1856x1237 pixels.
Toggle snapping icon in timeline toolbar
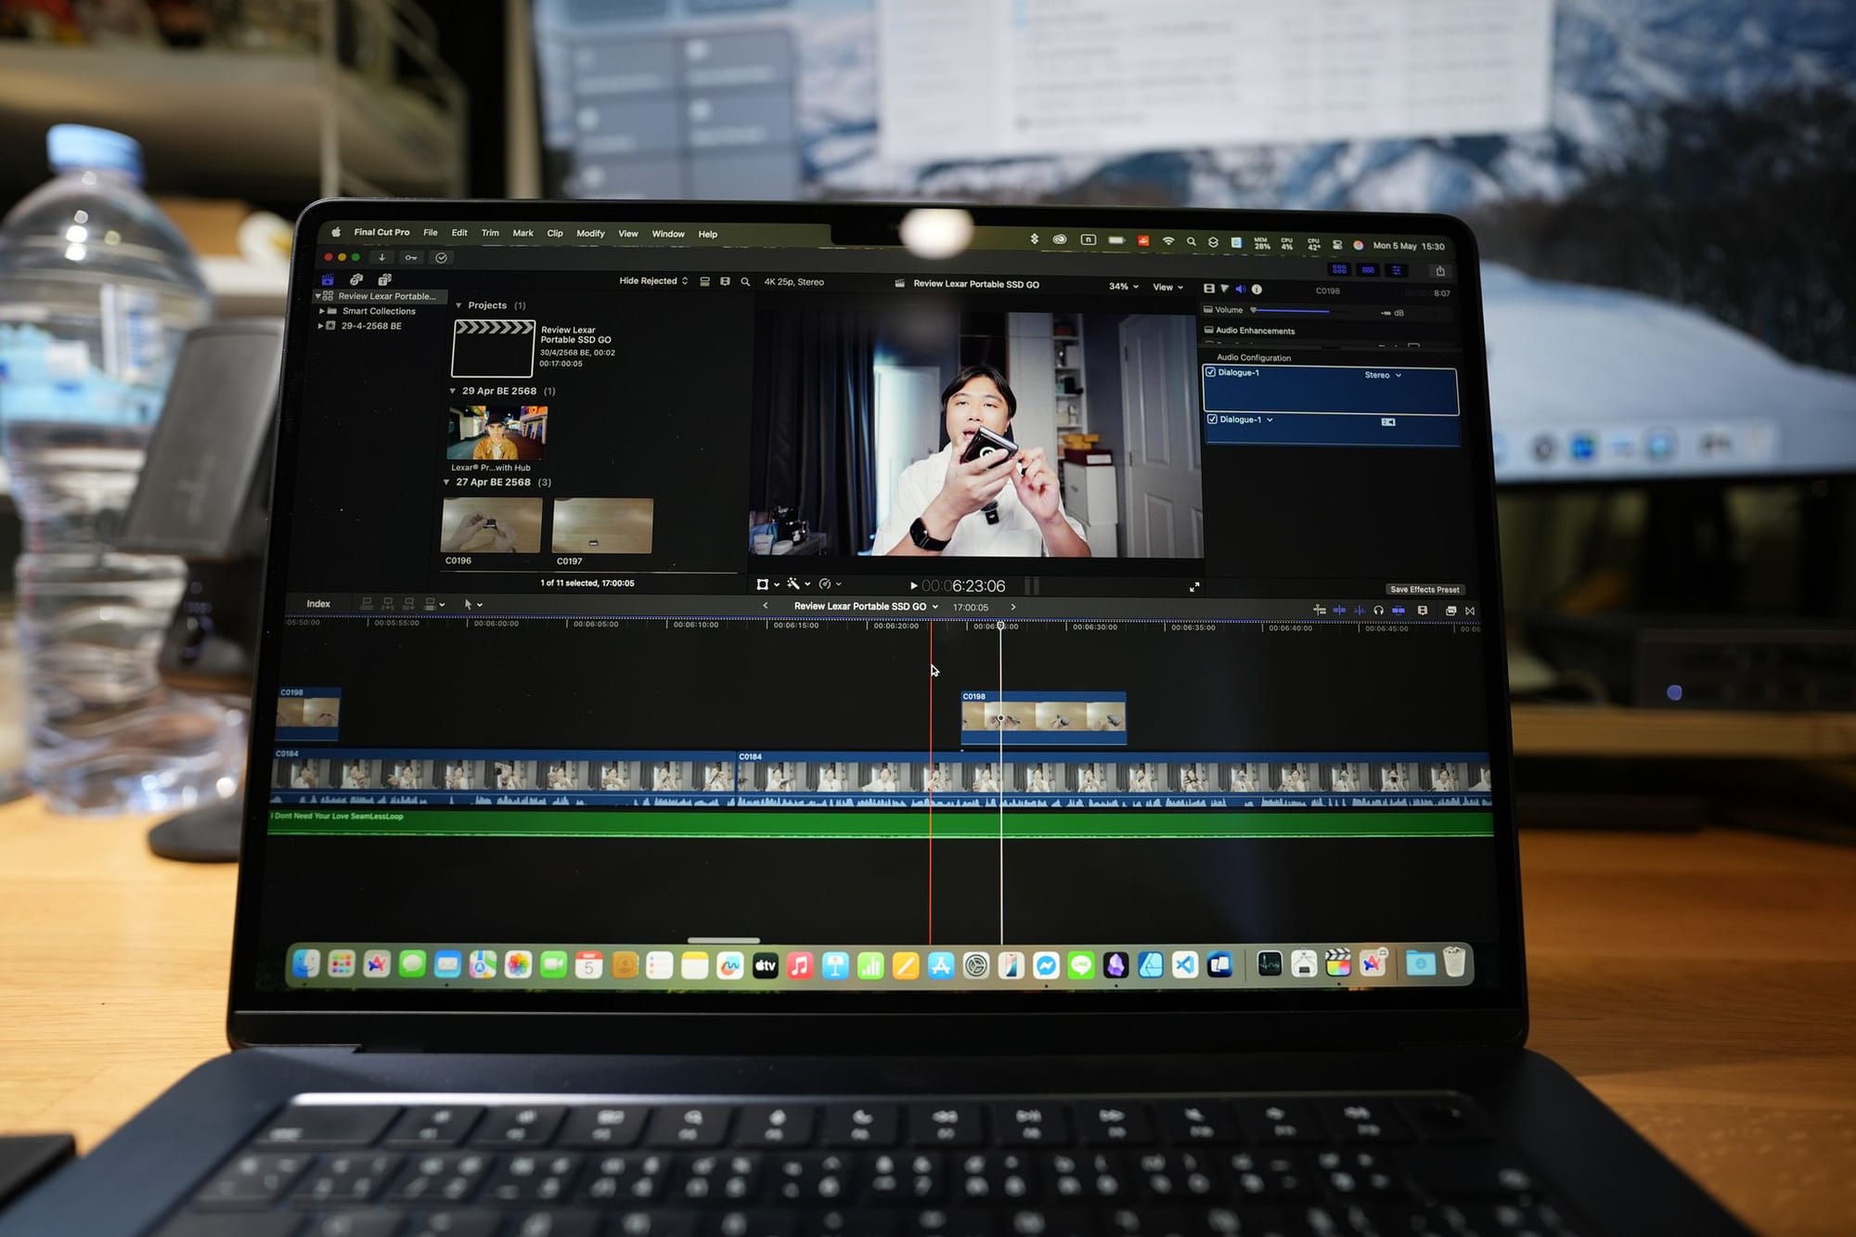coord(1398,610)
